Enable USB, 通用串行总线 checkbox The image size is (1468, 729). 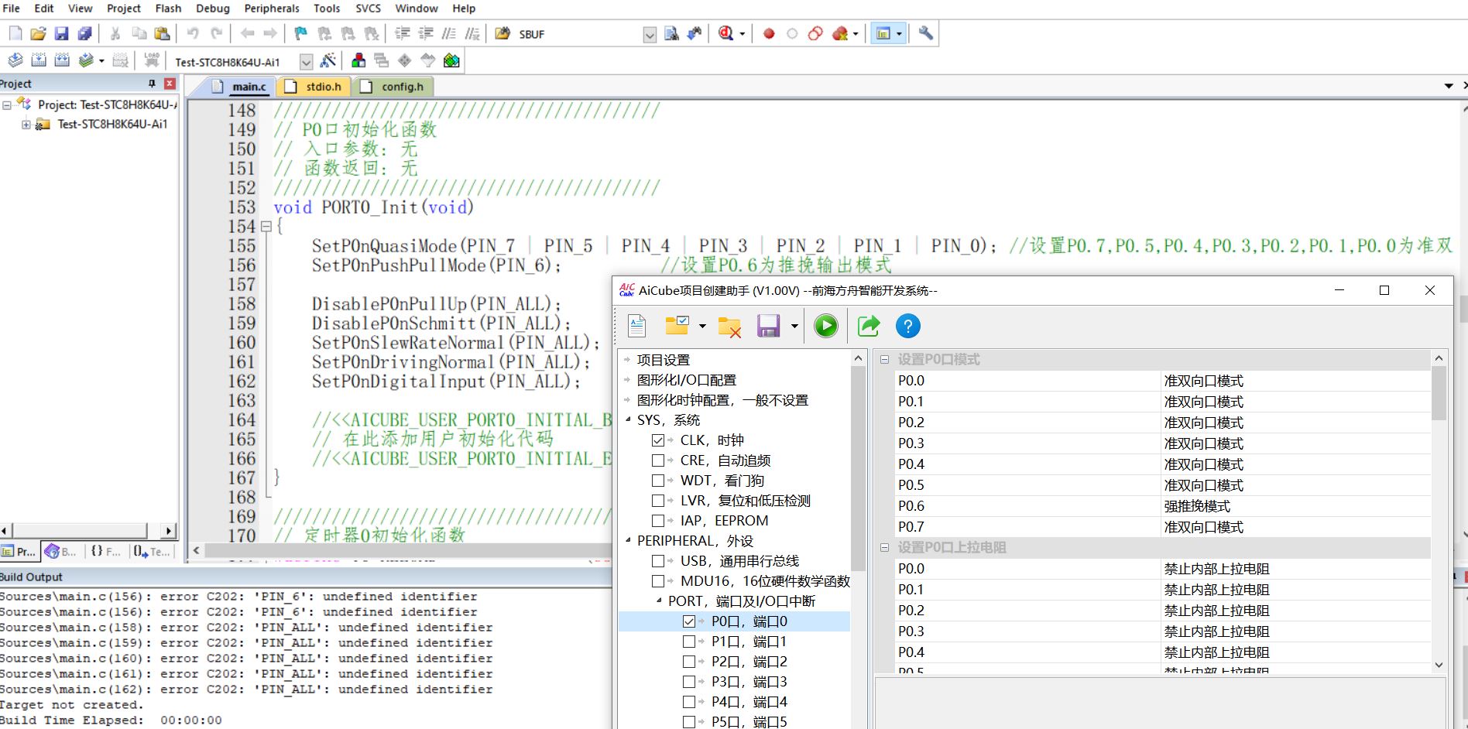(x=658, y=561)
